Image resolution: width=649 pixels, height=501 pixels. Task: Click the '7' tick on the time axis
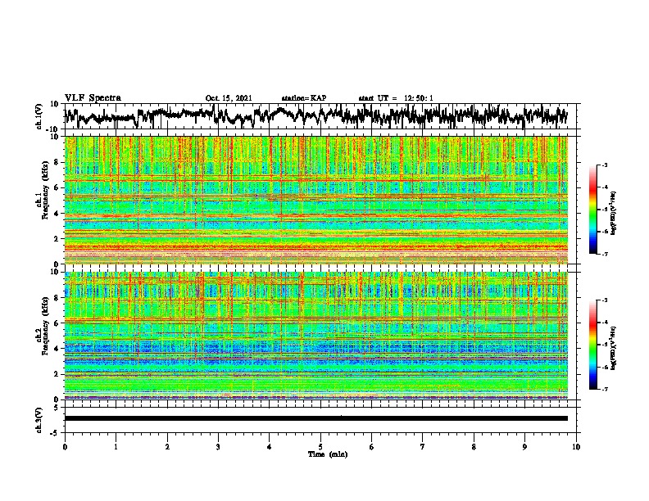(x=423, y=447)
